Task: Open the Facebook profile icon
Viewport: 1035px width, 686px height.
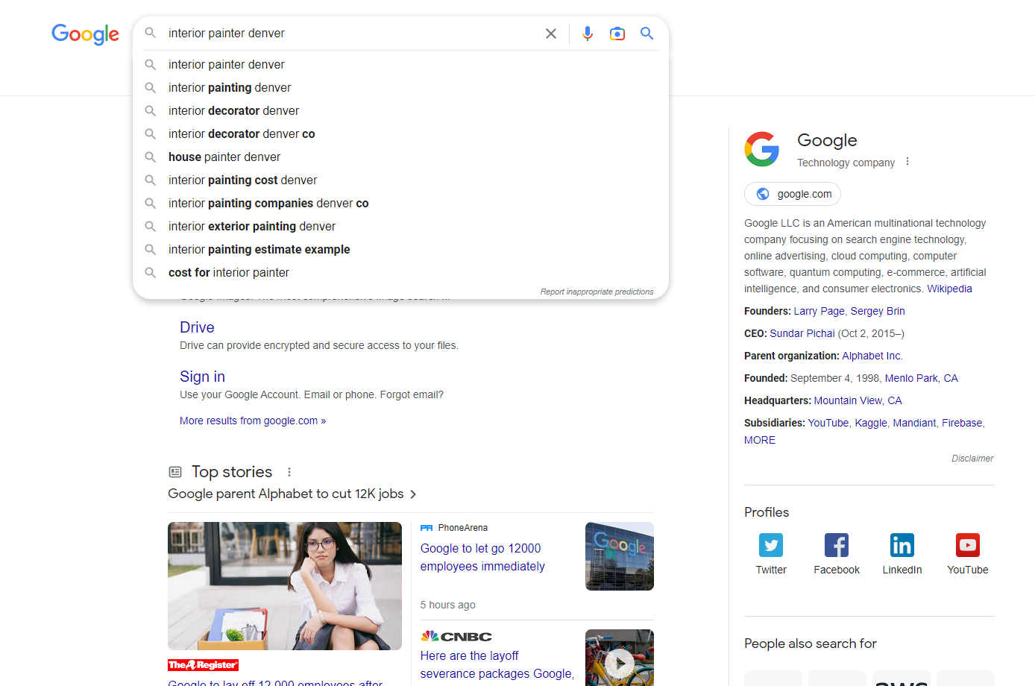Action: click(x=837, y=545)
